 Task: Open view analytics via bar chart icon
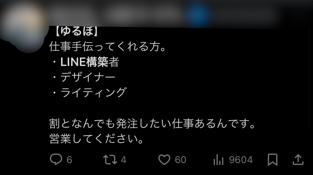(x=218, y=160)
